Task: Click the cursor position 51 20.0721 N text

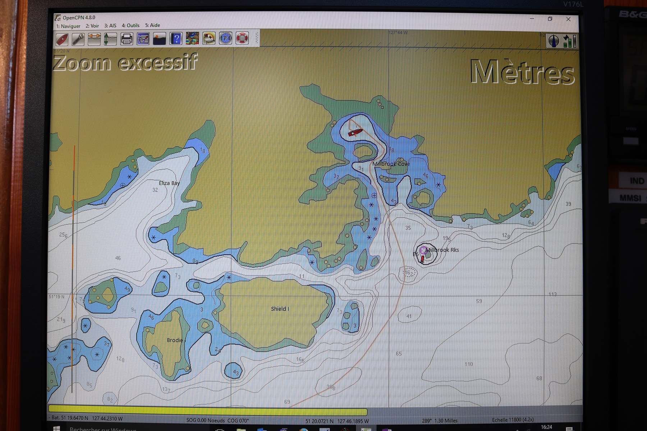Action: [x=337, y=421]
